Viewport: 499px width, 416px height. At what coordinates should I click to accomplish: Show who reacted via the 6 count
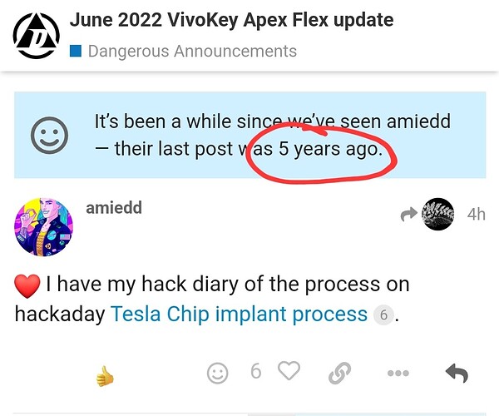coord(256,371)
